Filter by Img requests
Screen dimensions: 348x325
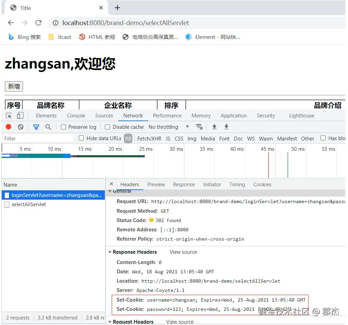[192, 139]
